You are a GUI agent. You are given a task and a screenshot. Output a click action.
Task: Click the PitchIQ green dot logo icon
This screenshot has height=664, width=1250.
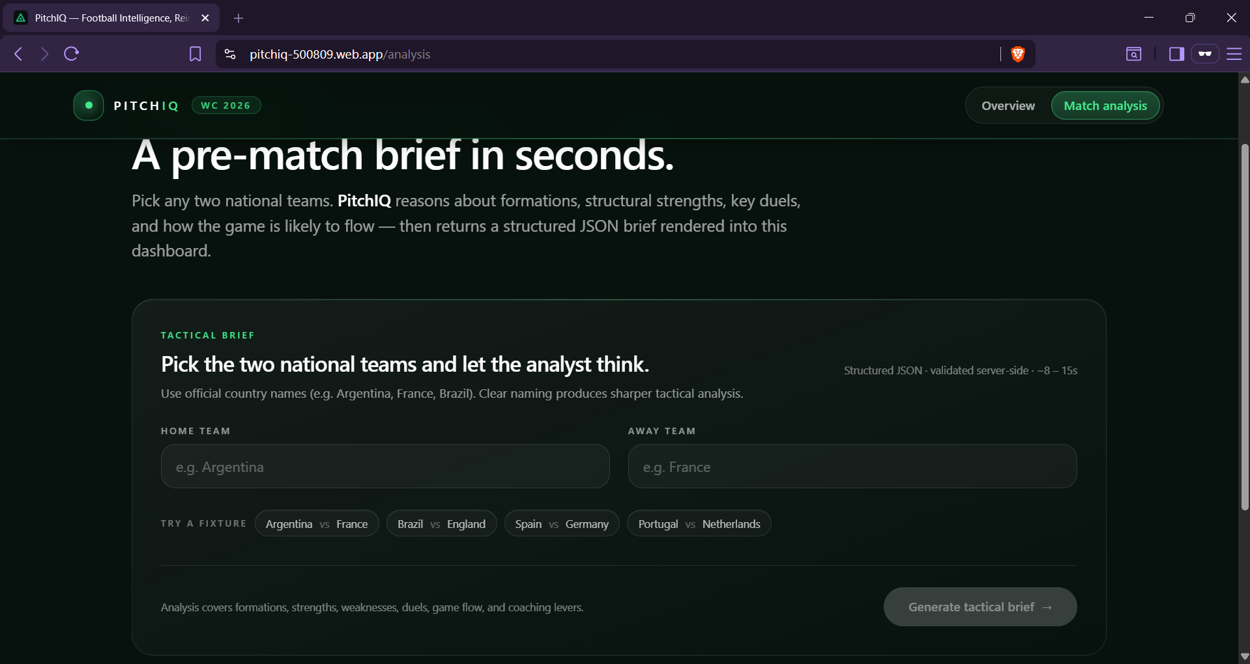(x=89, y=105)
